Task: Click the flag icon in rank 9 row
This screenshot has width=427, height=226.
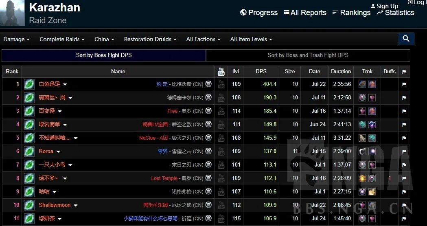Action: point(404,192)
